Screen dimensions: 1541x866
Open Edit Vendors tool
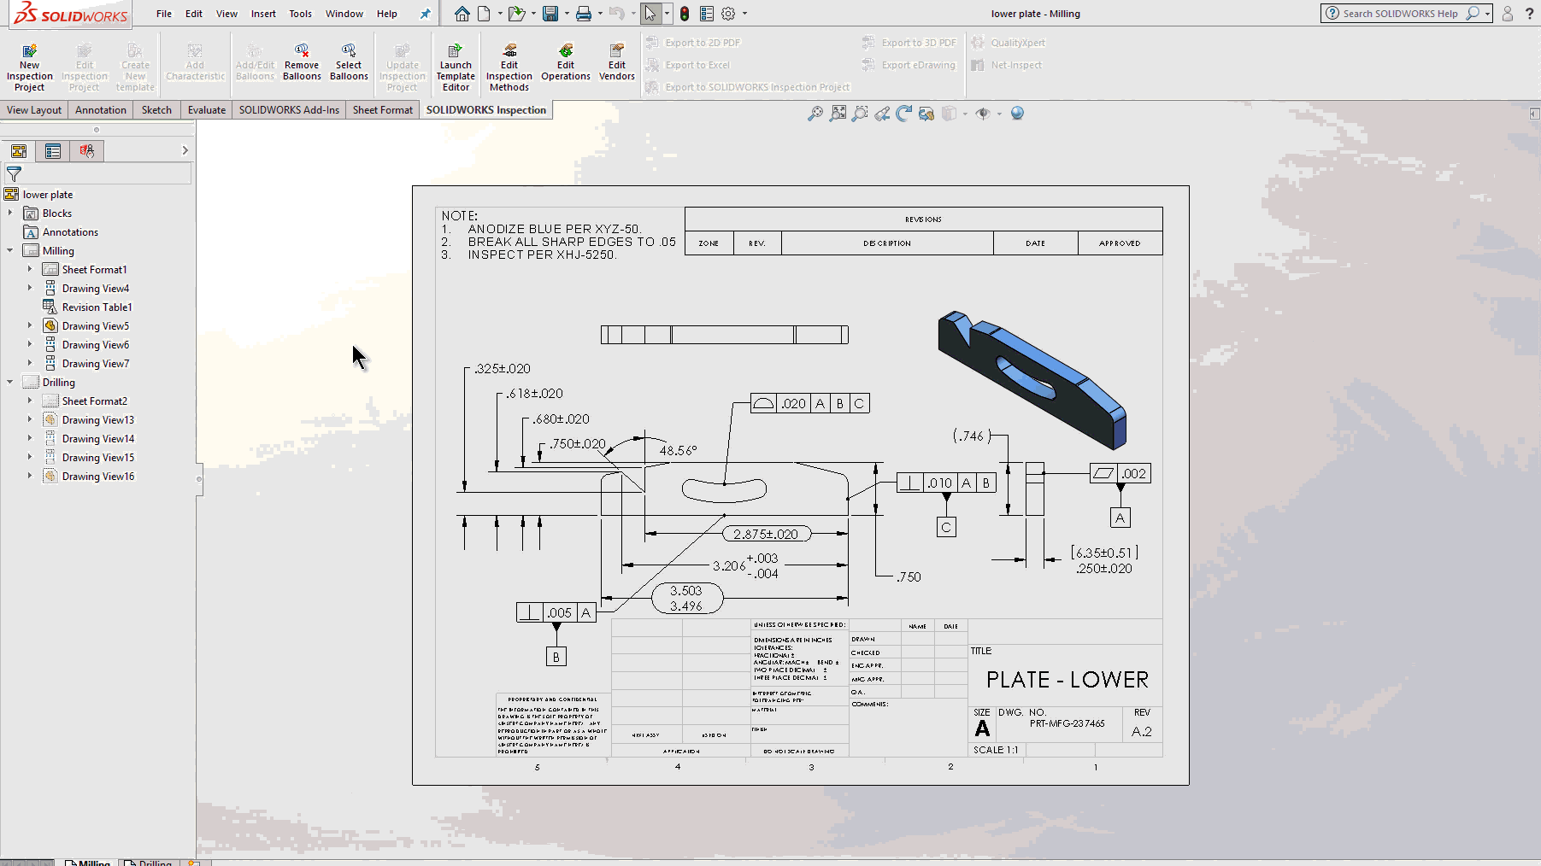(616, 62)
